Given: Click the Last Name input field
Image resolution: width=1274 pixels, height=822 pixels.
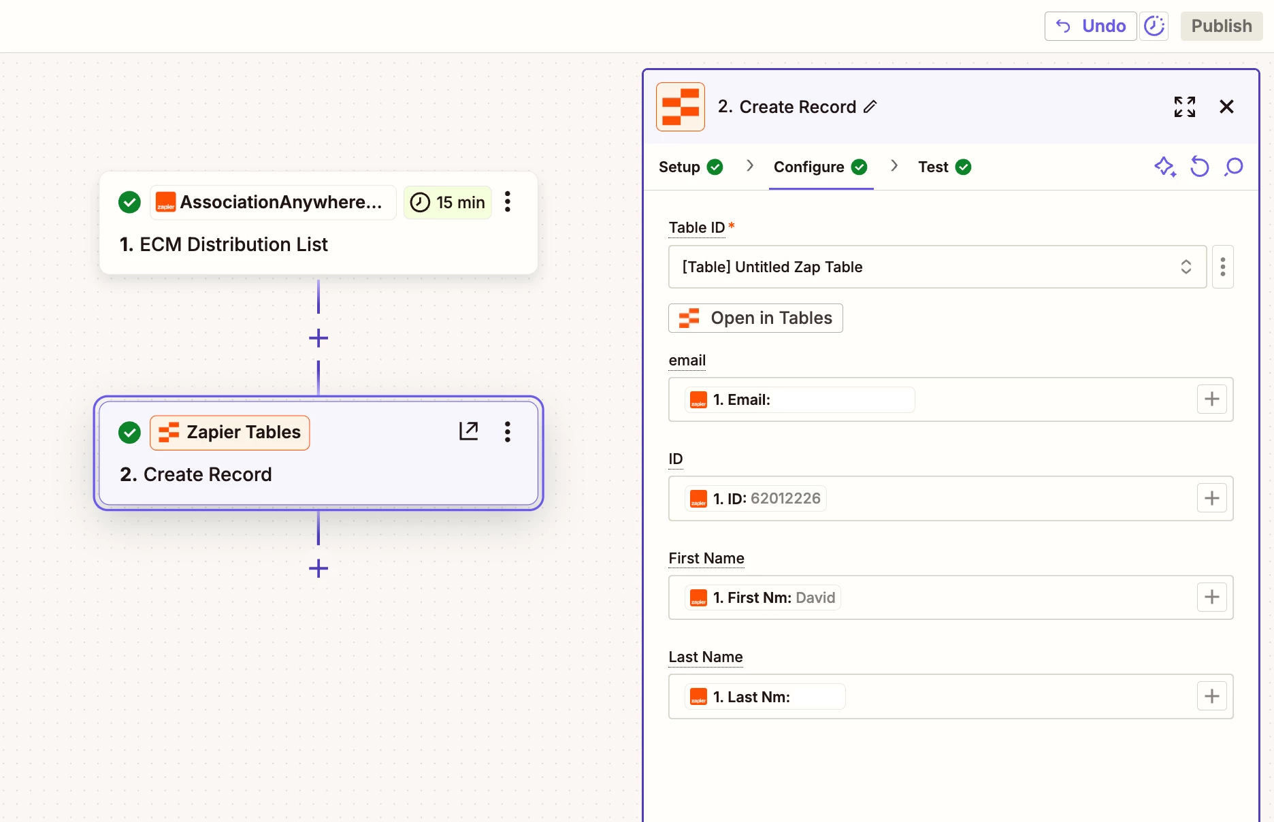Looking at the screenshot, I should (x=951, y=697).
